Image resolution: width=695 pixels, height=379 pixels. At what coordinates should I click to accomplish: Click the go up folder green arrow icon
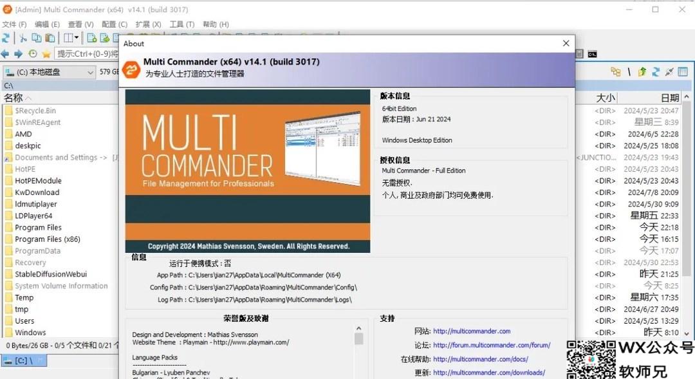(642, 72)
